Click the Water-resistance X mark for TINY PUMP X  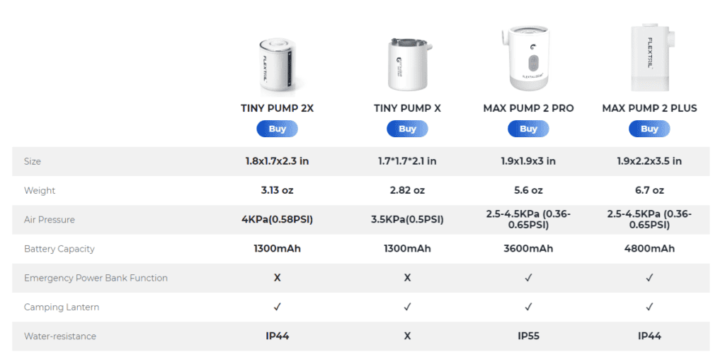(407, 336)
